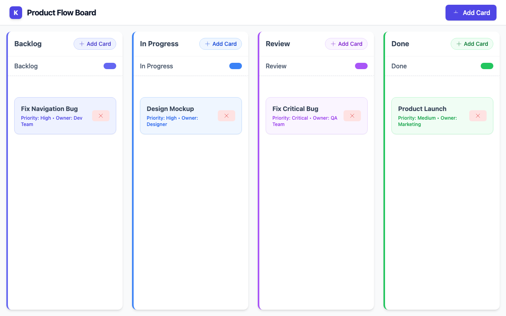Viewport: 506px width, 316px height.
Task: Click the Review purple color pill
Action: point(361,66)
